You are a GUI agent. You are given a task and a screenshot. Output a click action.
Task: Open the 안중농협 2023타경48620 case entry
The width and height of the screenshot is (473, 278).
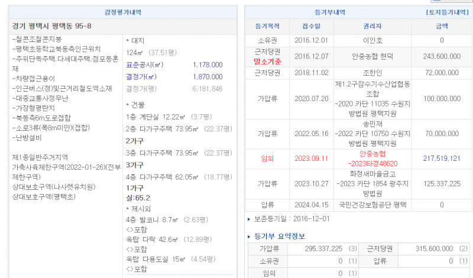coord(372,159)
